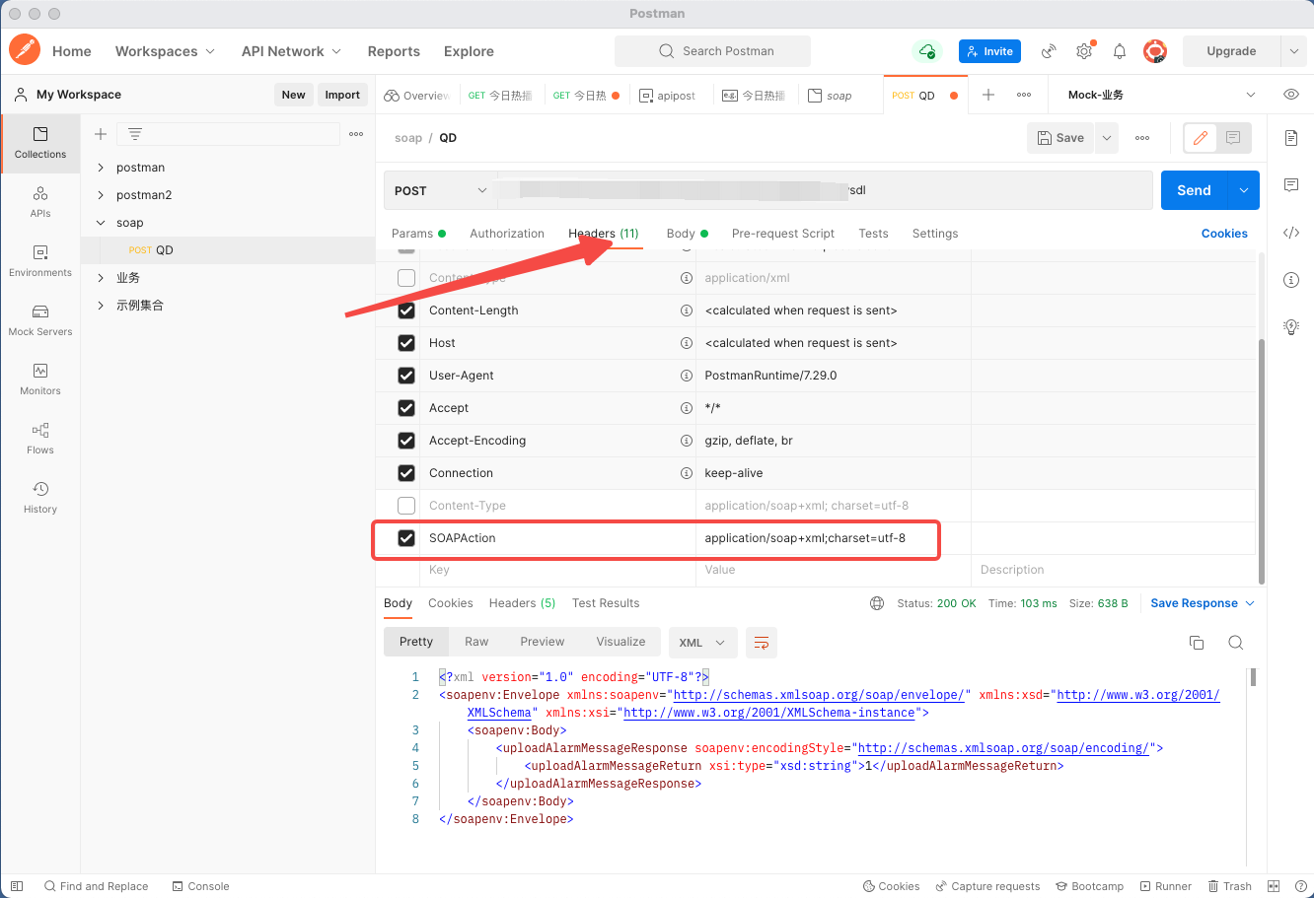This screenshot has height=898, width=1314.
Task: Open the Monitors panel
Action: 39,380
